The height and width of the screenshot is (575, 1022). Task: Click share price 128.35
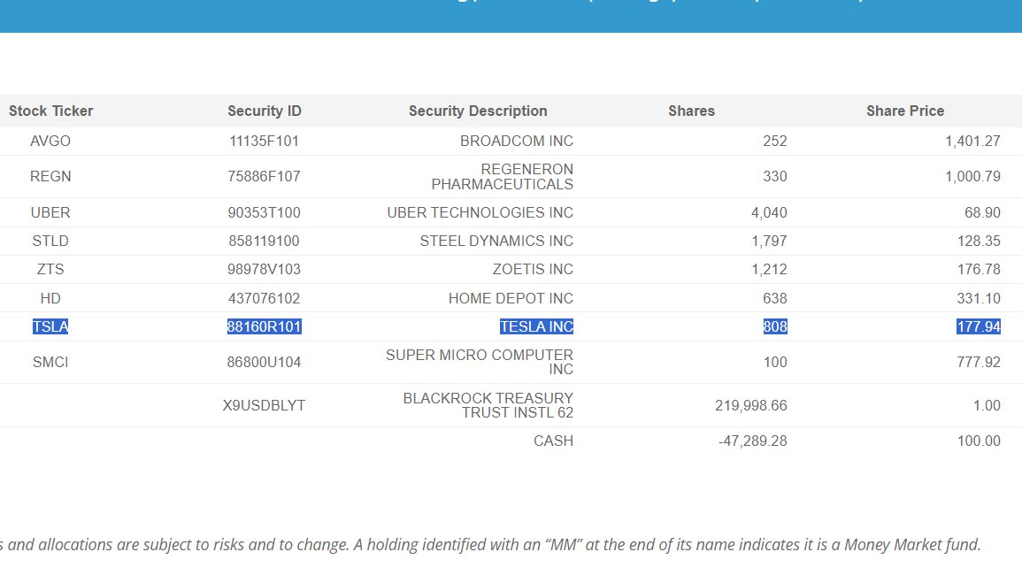[979, 241]
